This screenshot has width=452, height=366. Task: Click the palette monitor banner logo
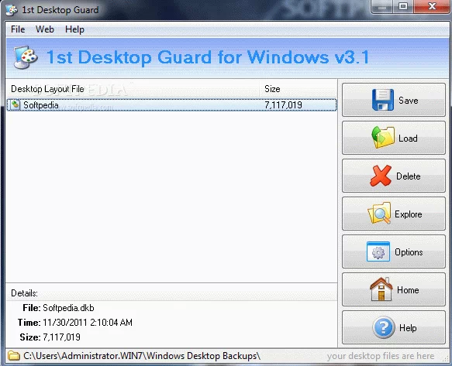coord(26,57)
